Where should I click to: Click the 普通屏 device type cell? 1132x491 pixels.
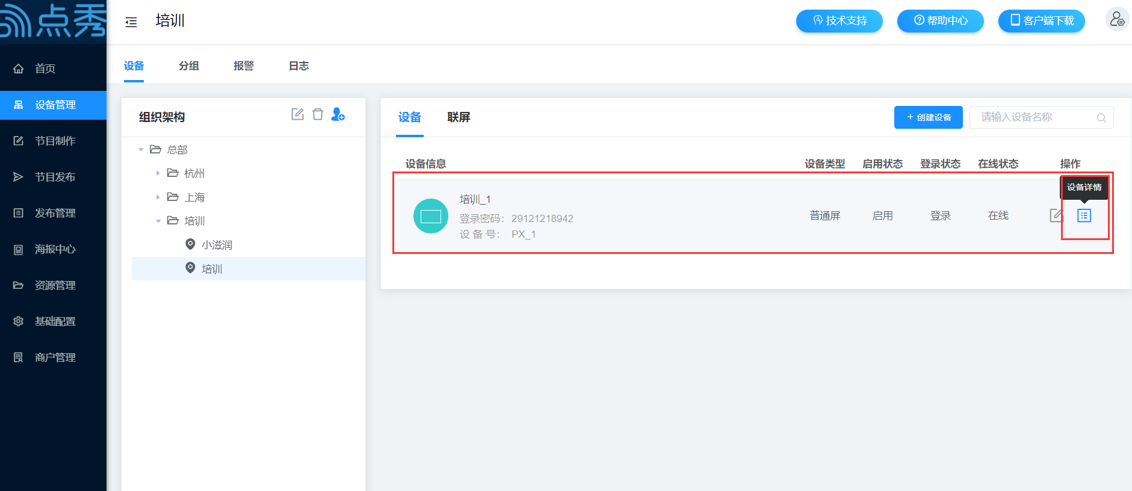coord(825,215)
